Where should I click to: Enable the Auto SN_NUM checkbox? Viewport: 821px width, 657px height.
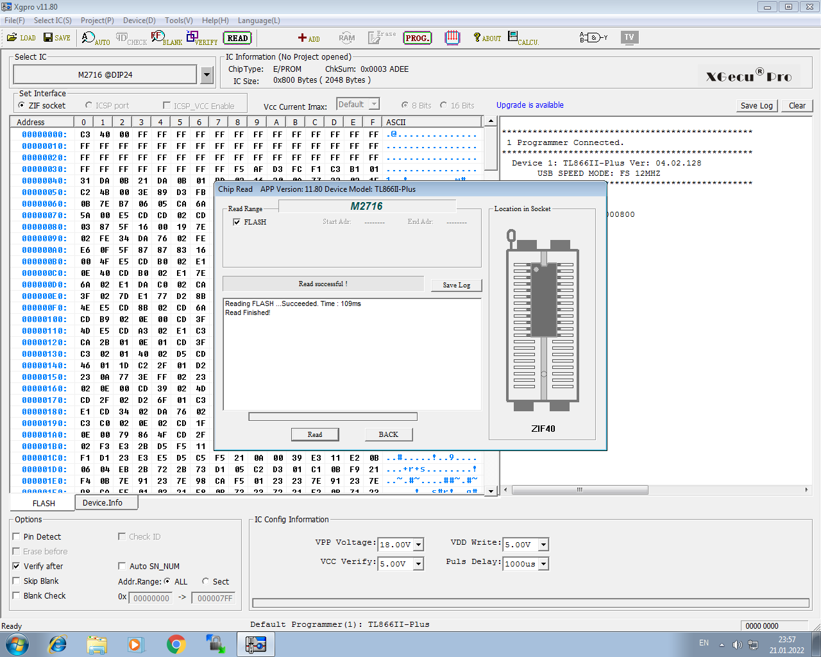(122, 566)
